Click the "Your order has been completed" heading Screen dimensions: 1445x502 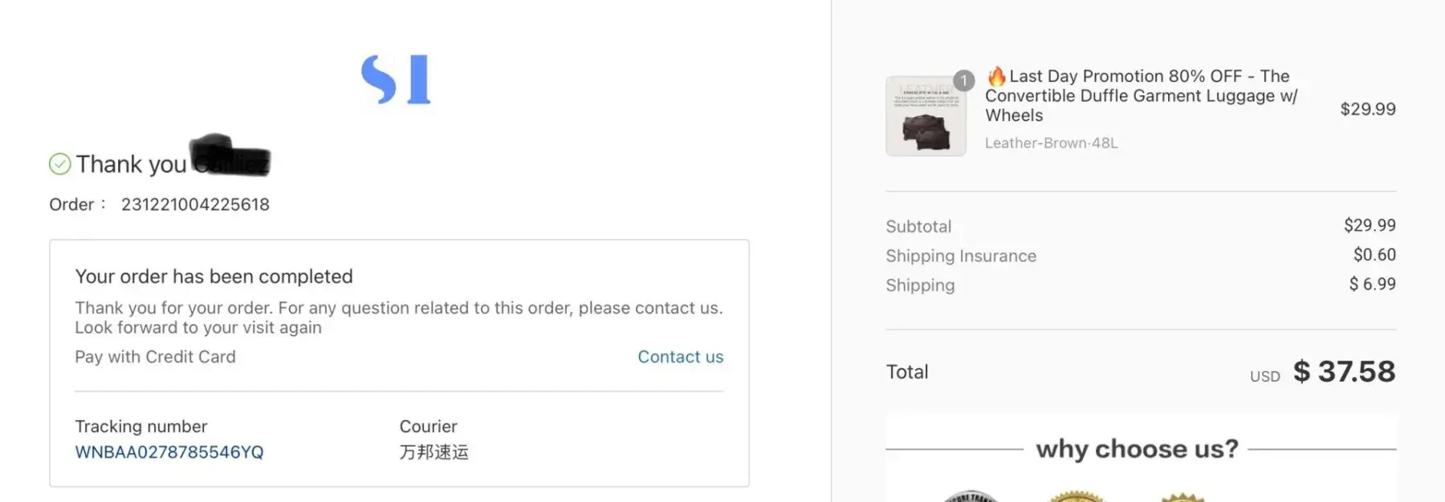[214, 277]
